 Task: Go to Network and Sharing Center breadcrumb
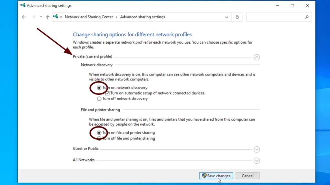tap(89, 17)
